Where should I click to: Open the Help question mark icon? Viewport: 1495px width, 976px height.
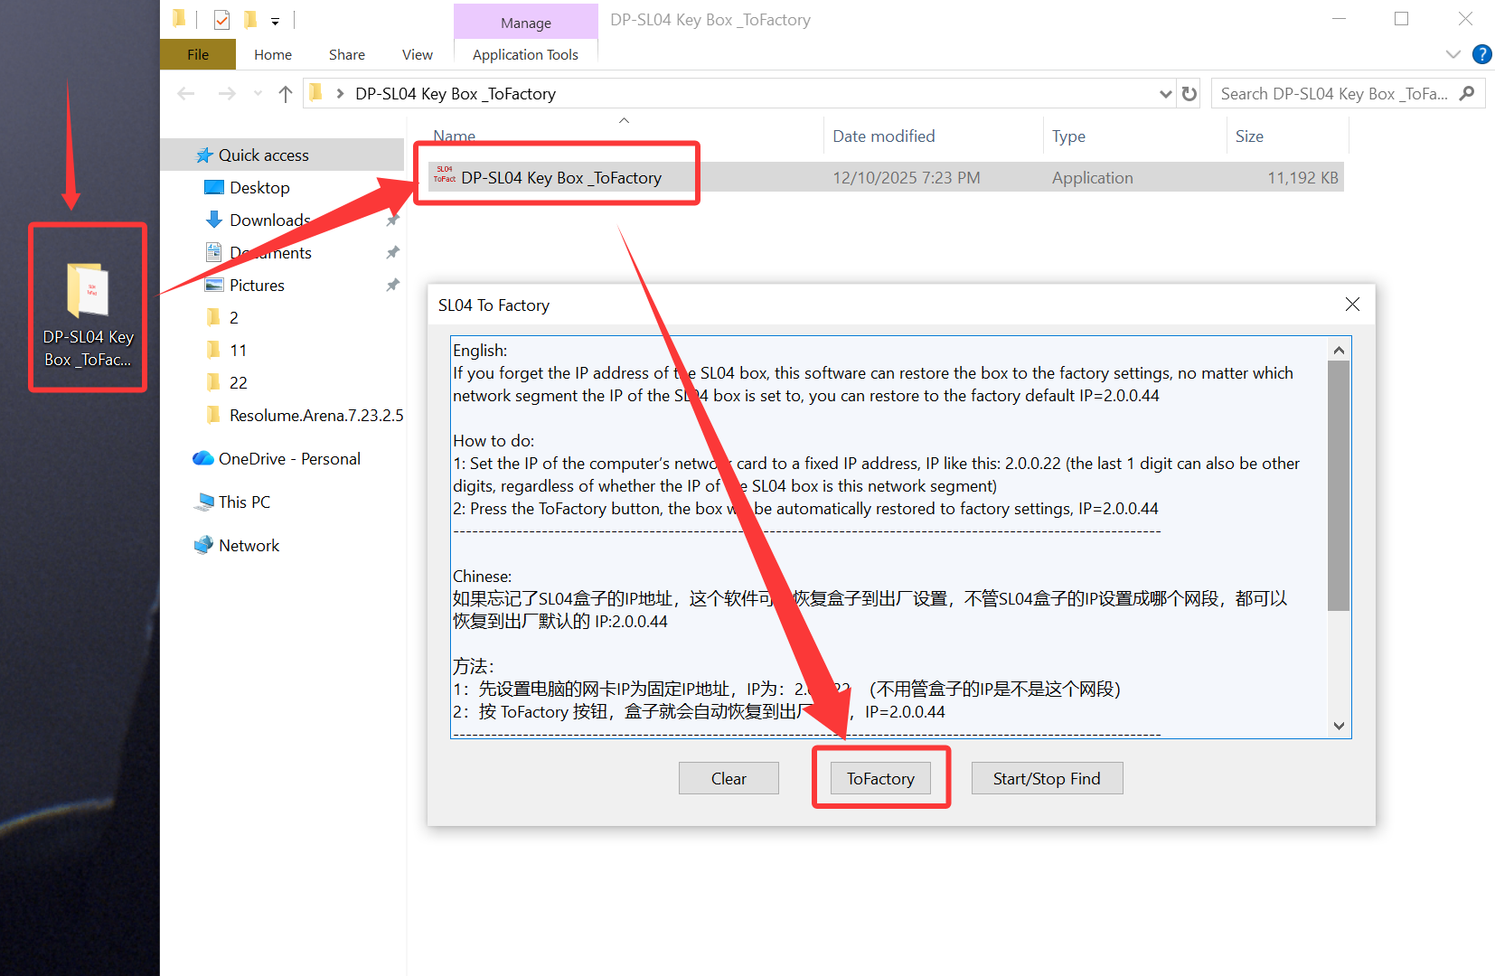click(1481, 54)
